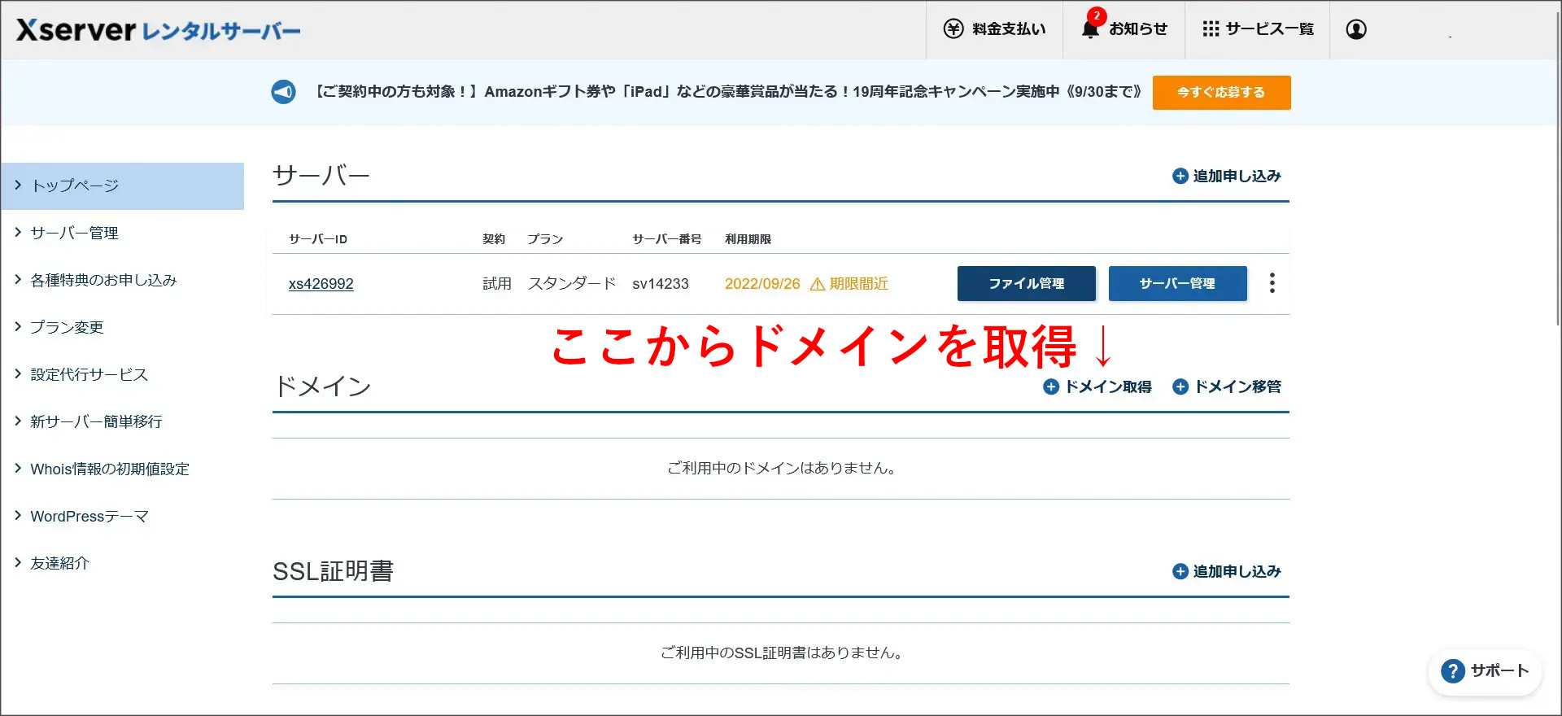Open the user account icon
1562x716 pixels.
[x=1356, y=29]
